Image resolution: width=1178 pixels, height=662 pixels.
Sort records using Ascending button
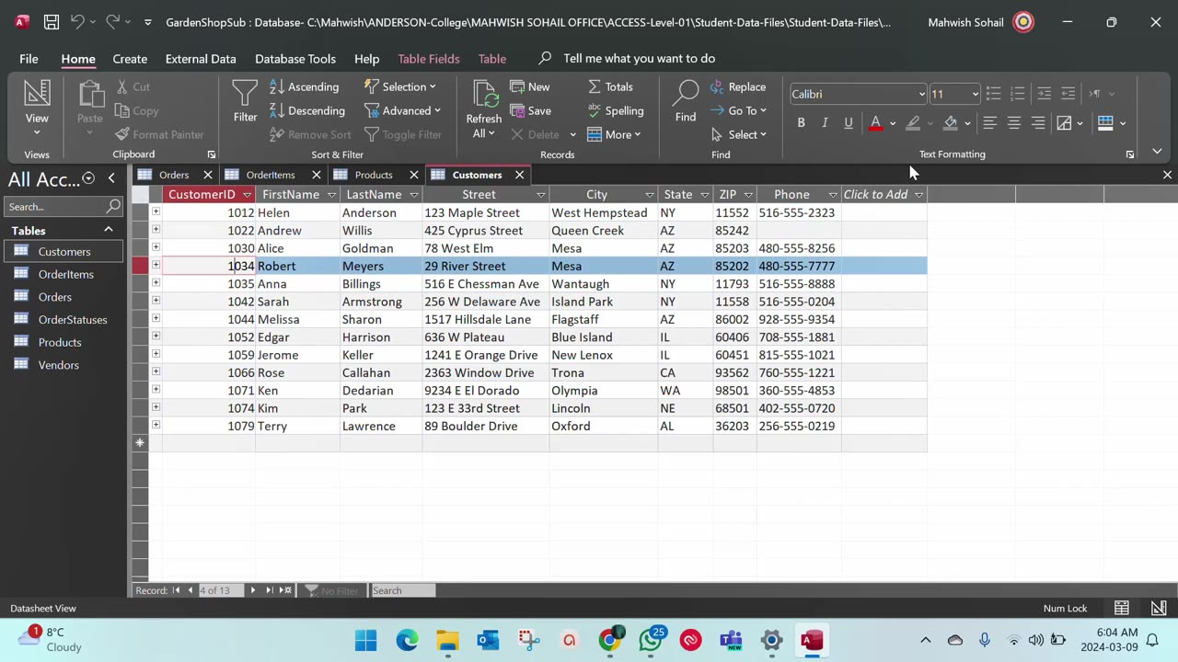pos(305,86)
